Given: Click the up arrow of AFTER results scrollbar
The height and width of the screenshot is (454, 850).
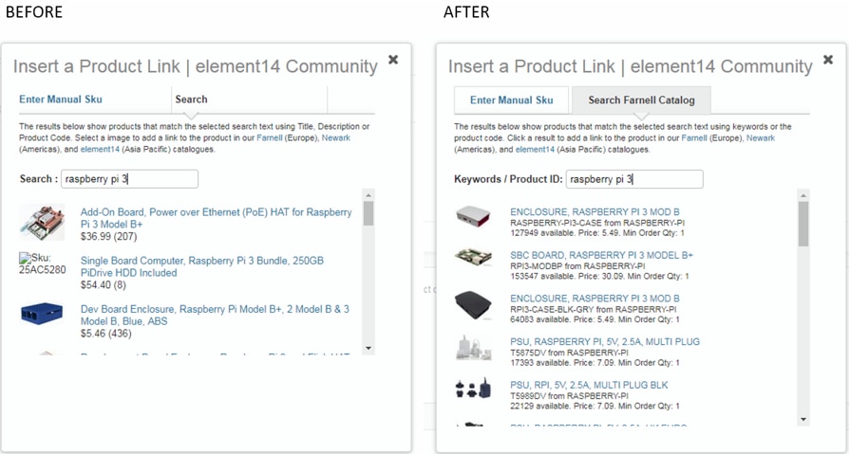Looking at the screenshot, I should pyautogui.click(x=803, y=196).
